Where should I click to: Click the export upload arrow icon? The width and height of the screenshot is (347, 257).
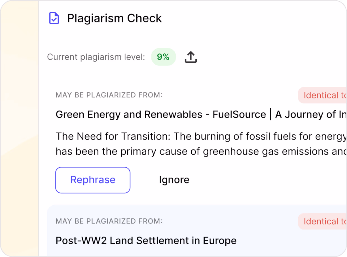tap(191, 57)
